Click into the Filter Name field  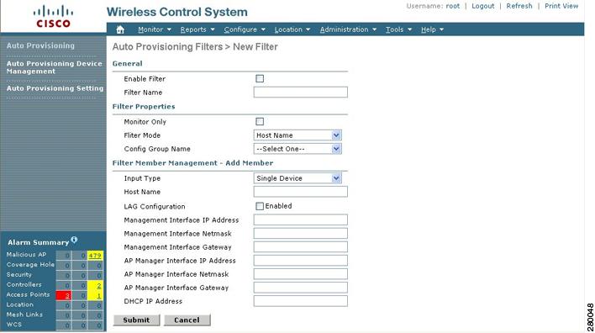[301, 92]
